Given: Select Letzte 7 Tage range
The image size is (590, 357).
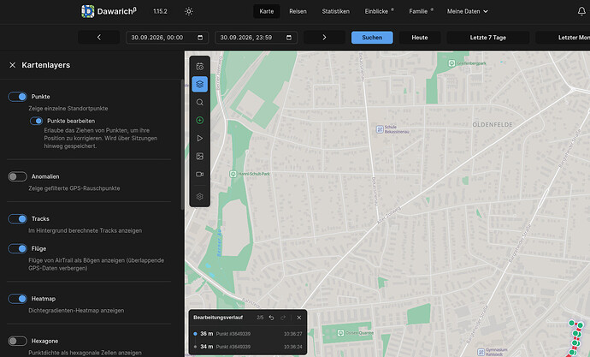Looking at the screenshot, I should [488, 38].
